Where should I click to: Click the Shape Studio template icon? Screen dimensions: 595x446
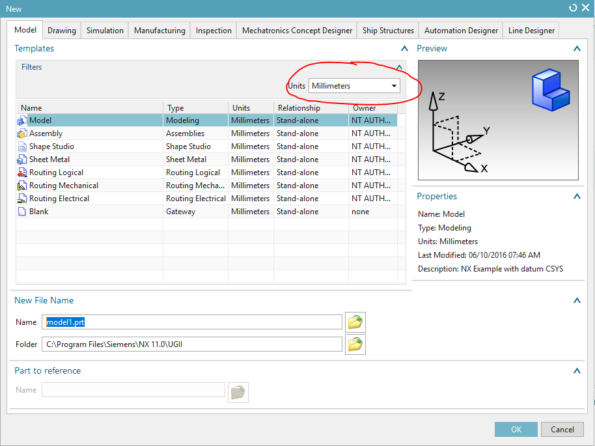[x=22, y=146]
